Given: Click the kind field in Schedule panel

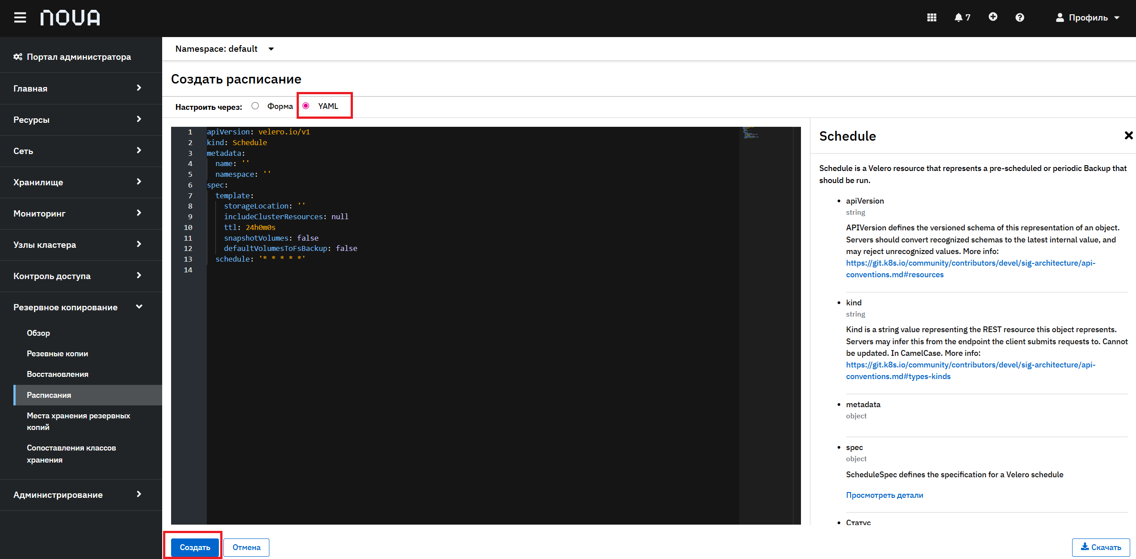Looking at the screenshot, I should tap(854, 303).
